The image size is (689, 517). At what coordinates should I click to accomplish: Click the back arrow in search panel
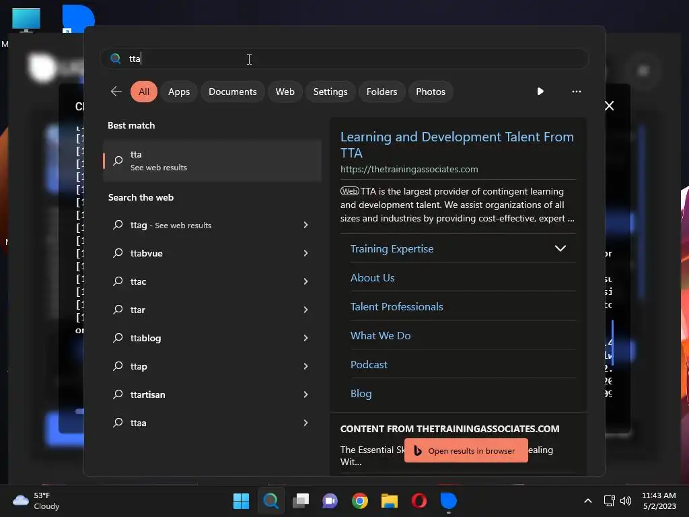(x=116, y=92)
